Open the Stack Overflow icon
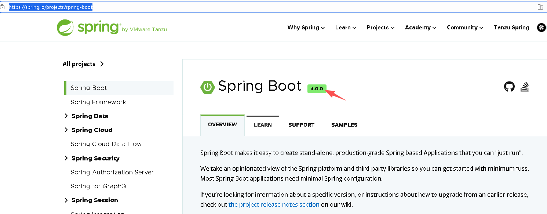547x214 pixels. (x=525, y=87)
